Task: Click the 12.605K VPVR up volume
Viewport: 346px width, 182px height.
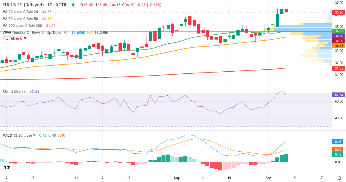Action: (x=78, y=33)
